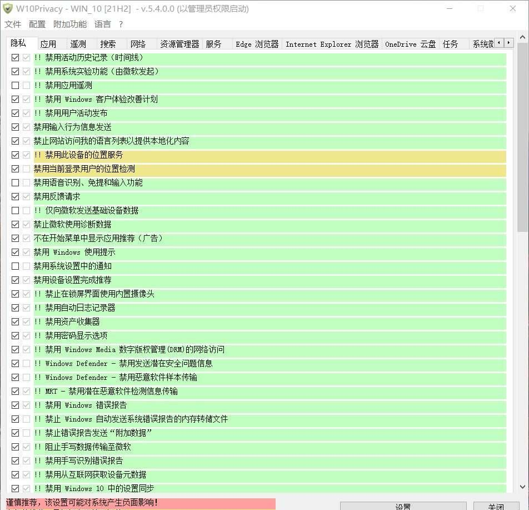This screenshot has height=510, width=529.
Task: Click the scrollbar up arrow
Action: click(x=522, y=37)
